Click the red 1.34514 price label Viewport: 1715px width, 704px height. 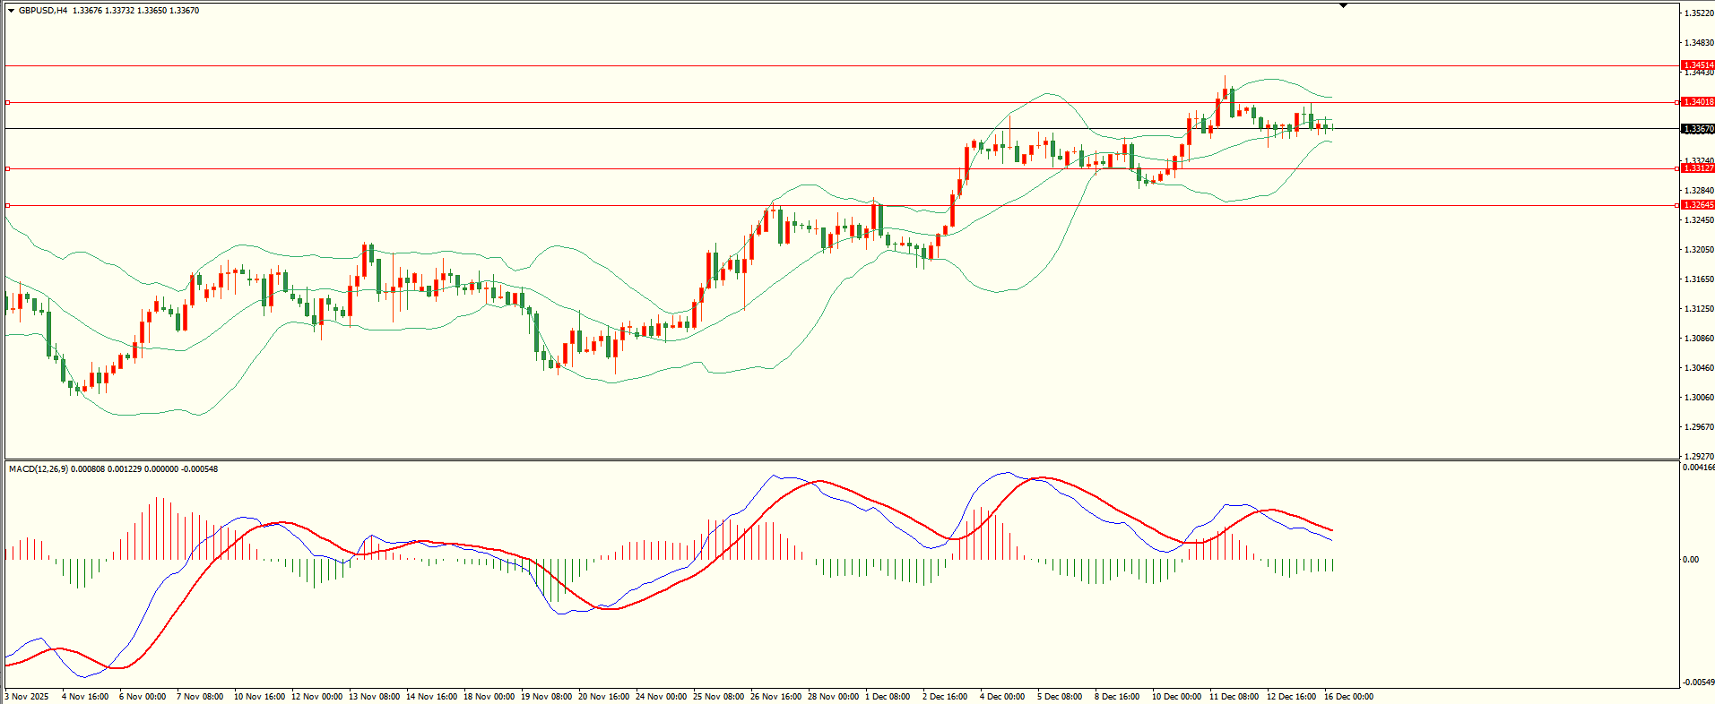[1698, 65]
